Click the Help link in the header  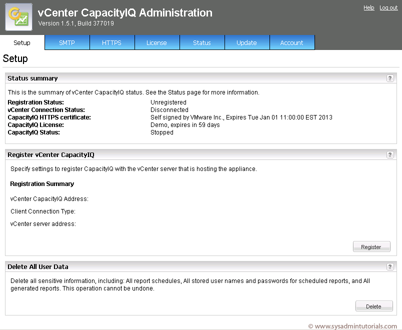(369, 7)
